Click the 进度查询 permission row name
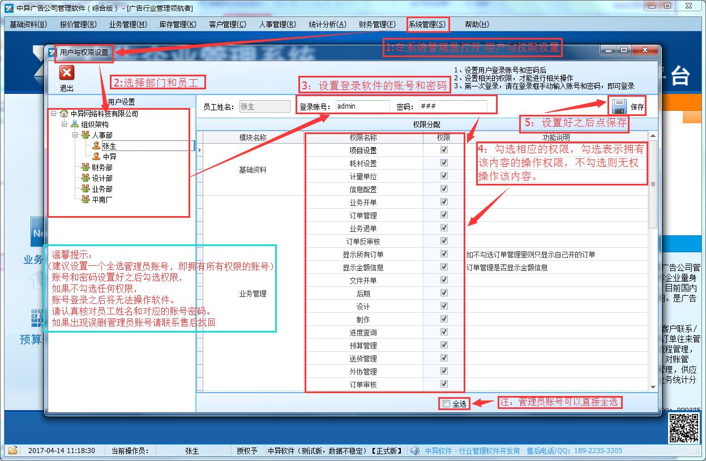Screen dimensions: 706x461 click(363, 333)
